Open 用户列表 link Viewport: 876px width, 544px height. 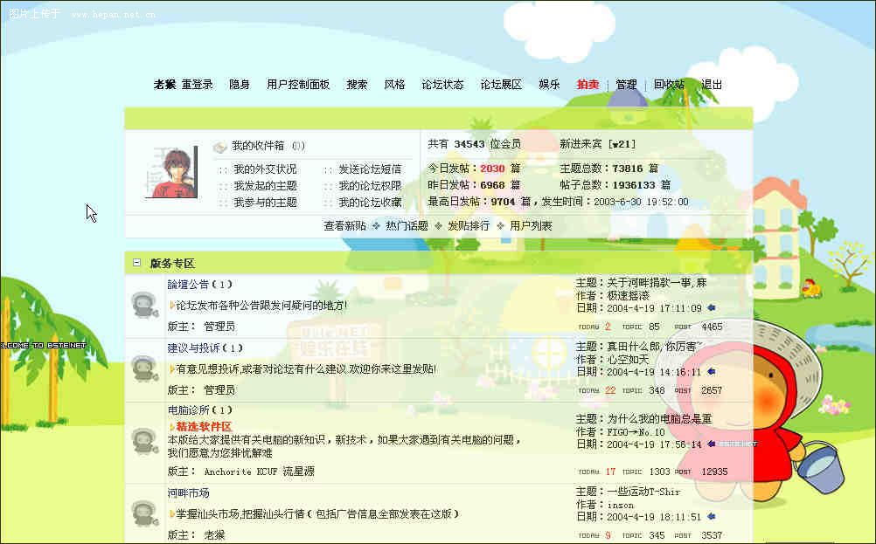point(531,225)
